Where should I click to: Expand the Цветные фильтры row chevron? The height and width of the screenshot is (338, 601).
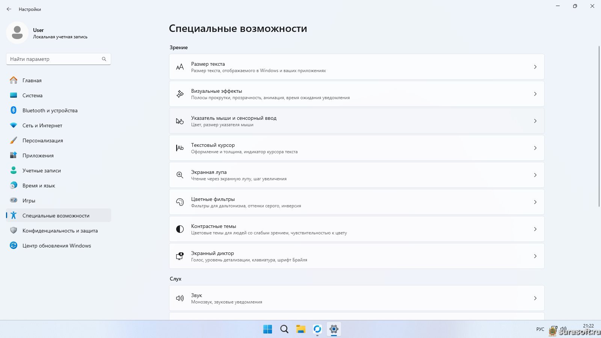tap(535, 202)
